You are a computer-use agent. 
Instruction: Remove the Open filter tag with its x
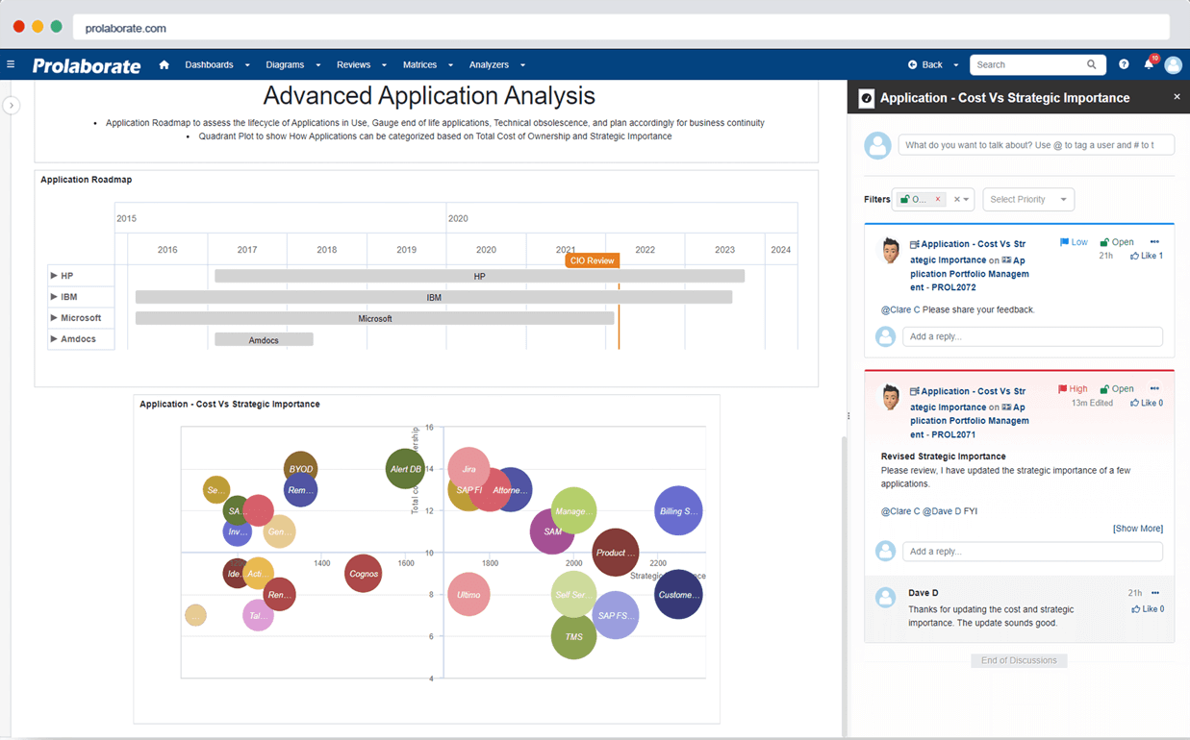(x=938, y=200)
